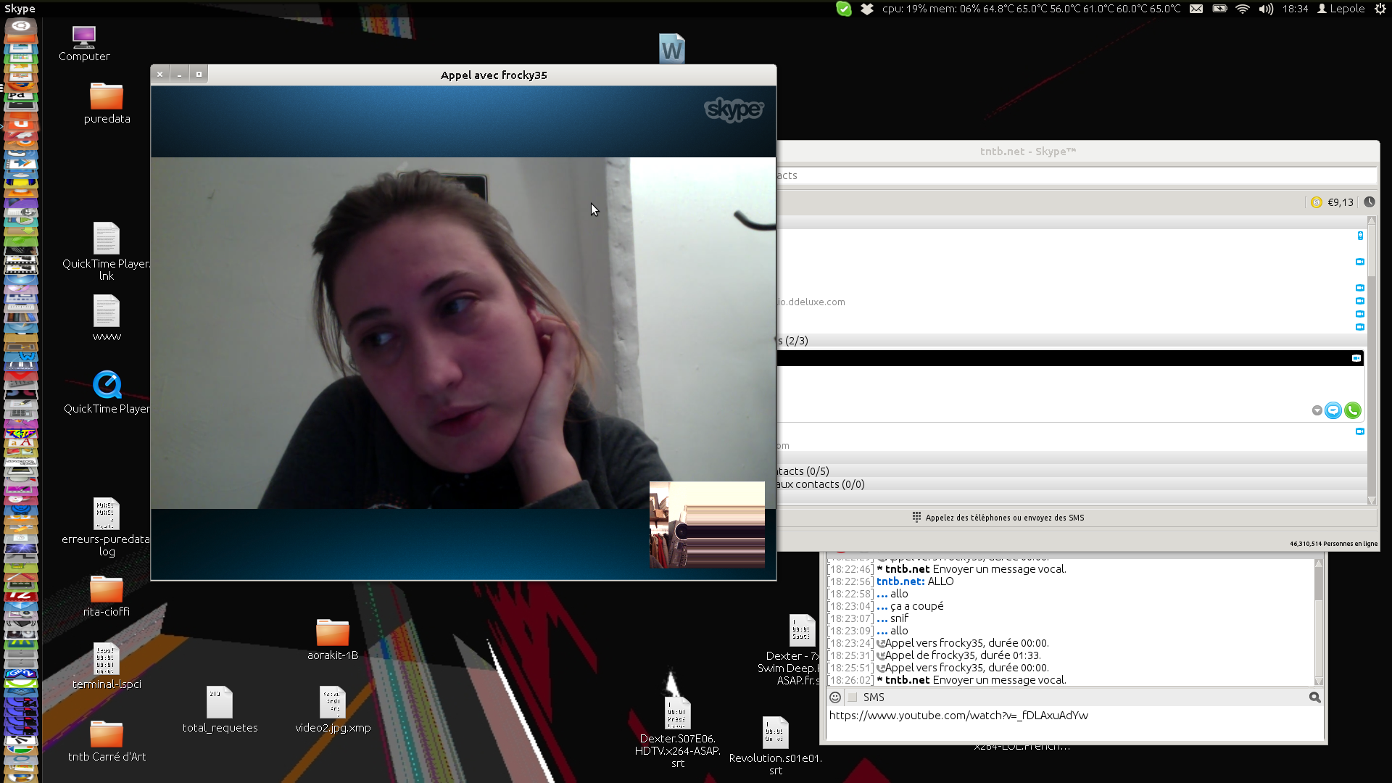Open the call history clock icon

(1369, 202)
